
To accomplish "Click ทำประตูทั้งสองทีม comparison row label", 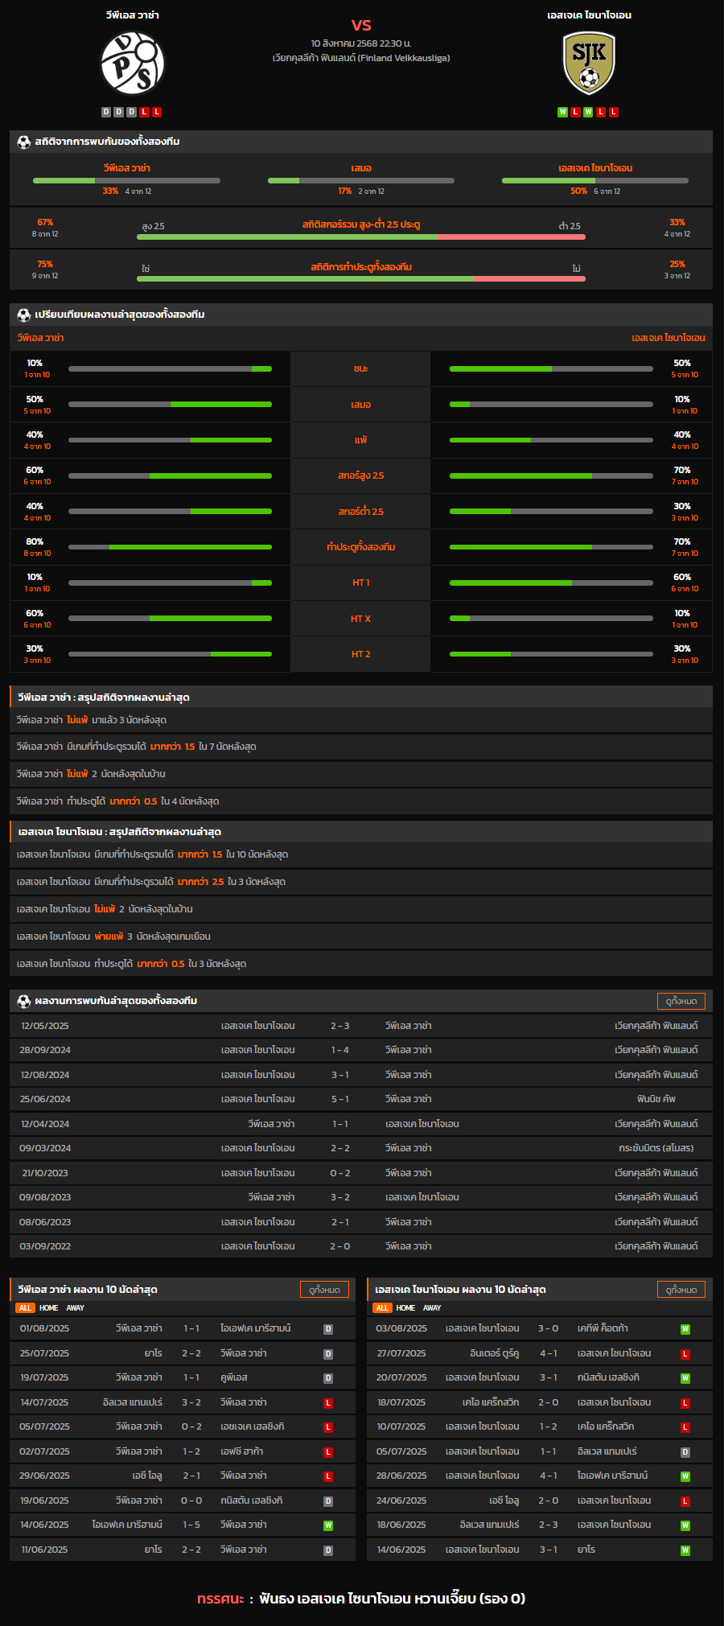I will [361, 547].
